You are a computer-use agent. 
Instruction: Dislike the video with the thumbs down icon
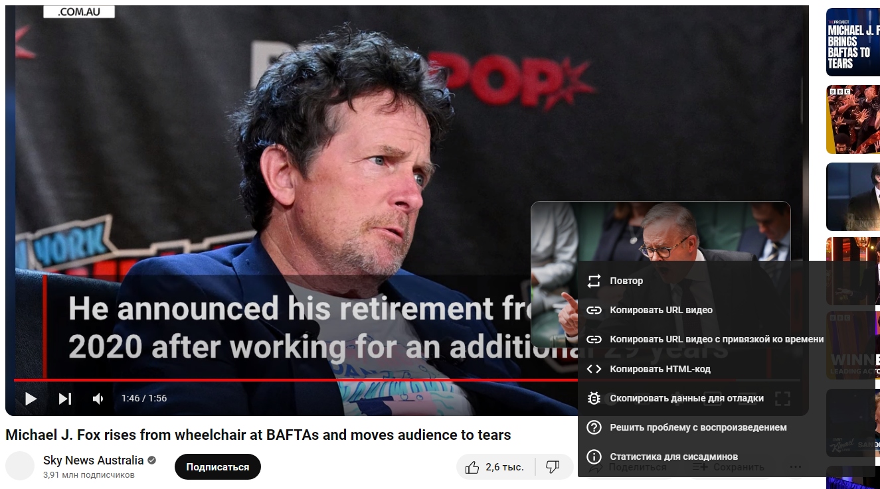pyautogui.click(x=553, y=467)
